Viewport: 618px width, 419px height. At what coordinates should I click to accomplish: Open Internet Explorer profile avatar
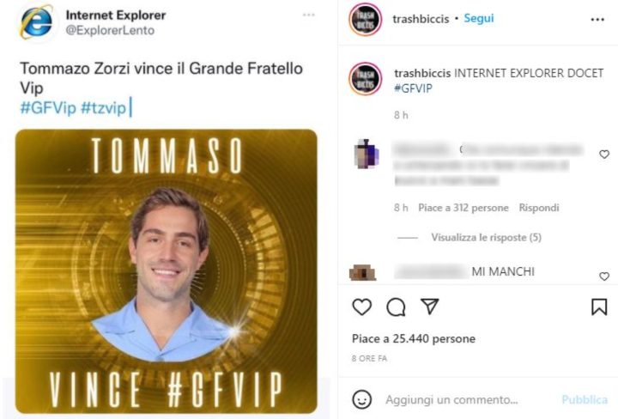pos(36,22)
